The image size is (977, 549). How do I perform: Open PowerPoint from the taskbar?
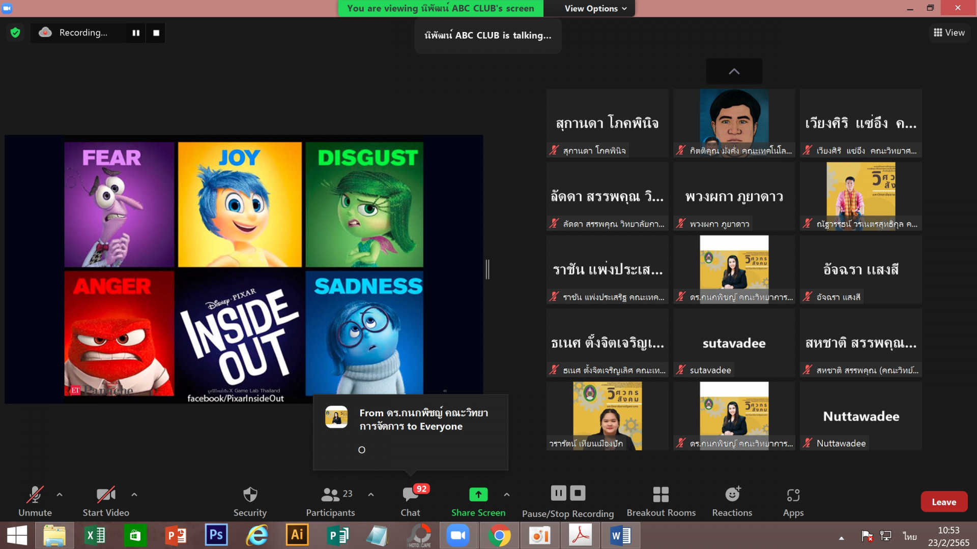[176, 535]
